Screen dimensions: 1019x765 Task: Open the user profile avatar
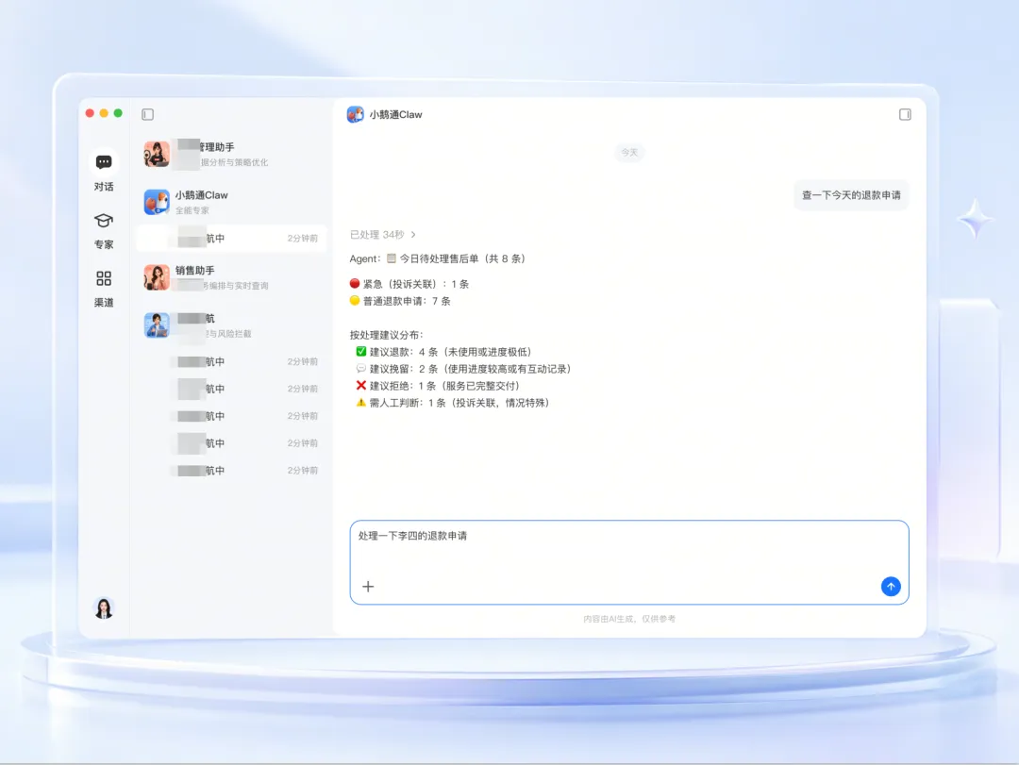(x=104, y=607)
